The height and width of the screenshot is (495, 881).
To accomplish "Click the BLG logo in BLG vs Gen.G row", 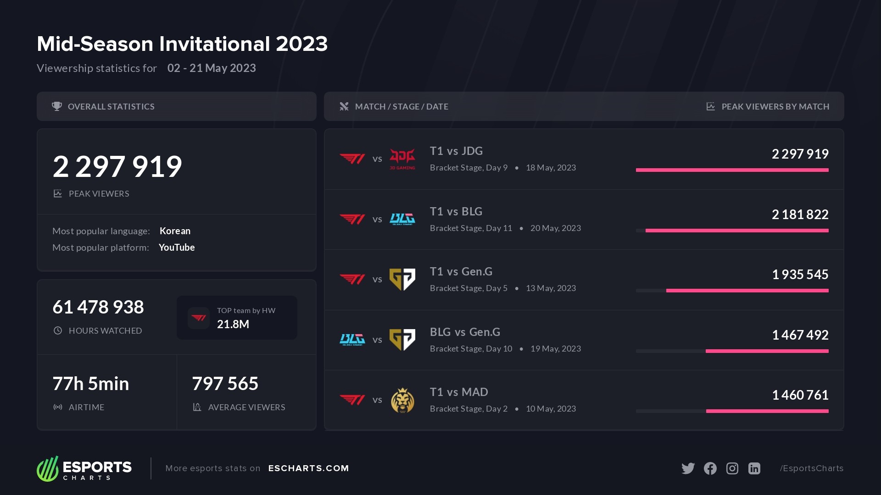I will click(x=352, y=340).
